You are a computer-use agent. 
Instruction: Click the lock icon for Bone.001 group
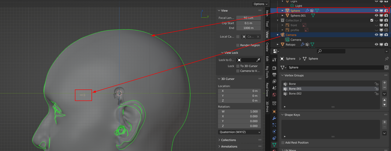coord(377,89)
